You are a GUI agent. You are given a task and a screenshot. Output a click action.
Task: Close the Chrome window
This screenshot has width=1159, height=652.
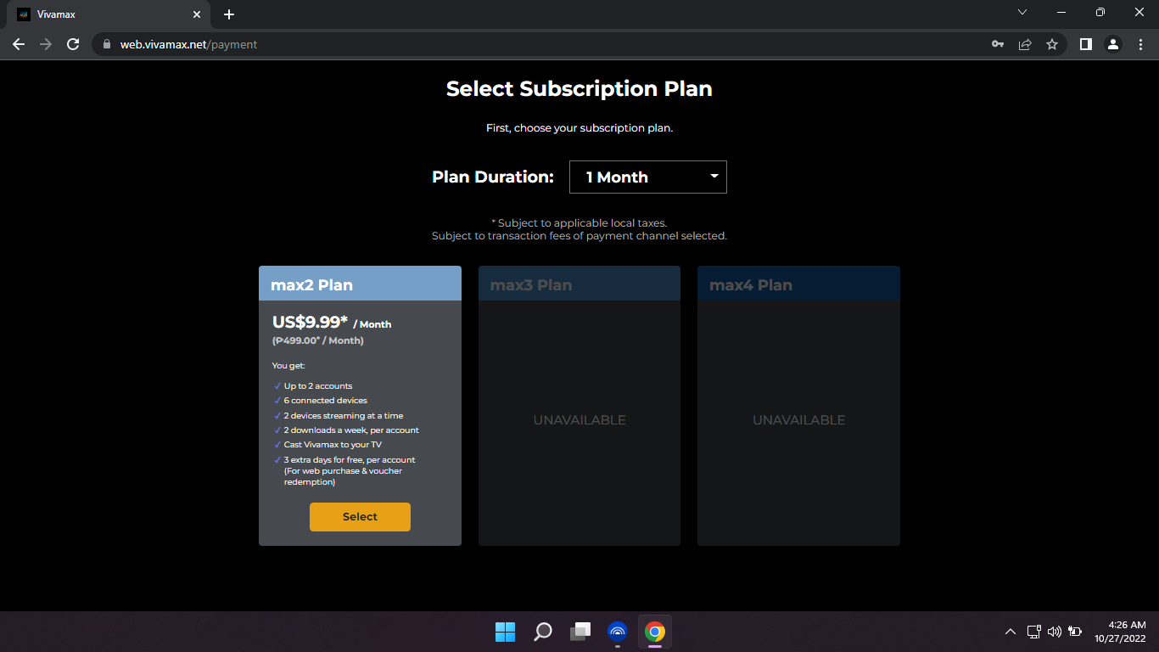[1139, 12]
